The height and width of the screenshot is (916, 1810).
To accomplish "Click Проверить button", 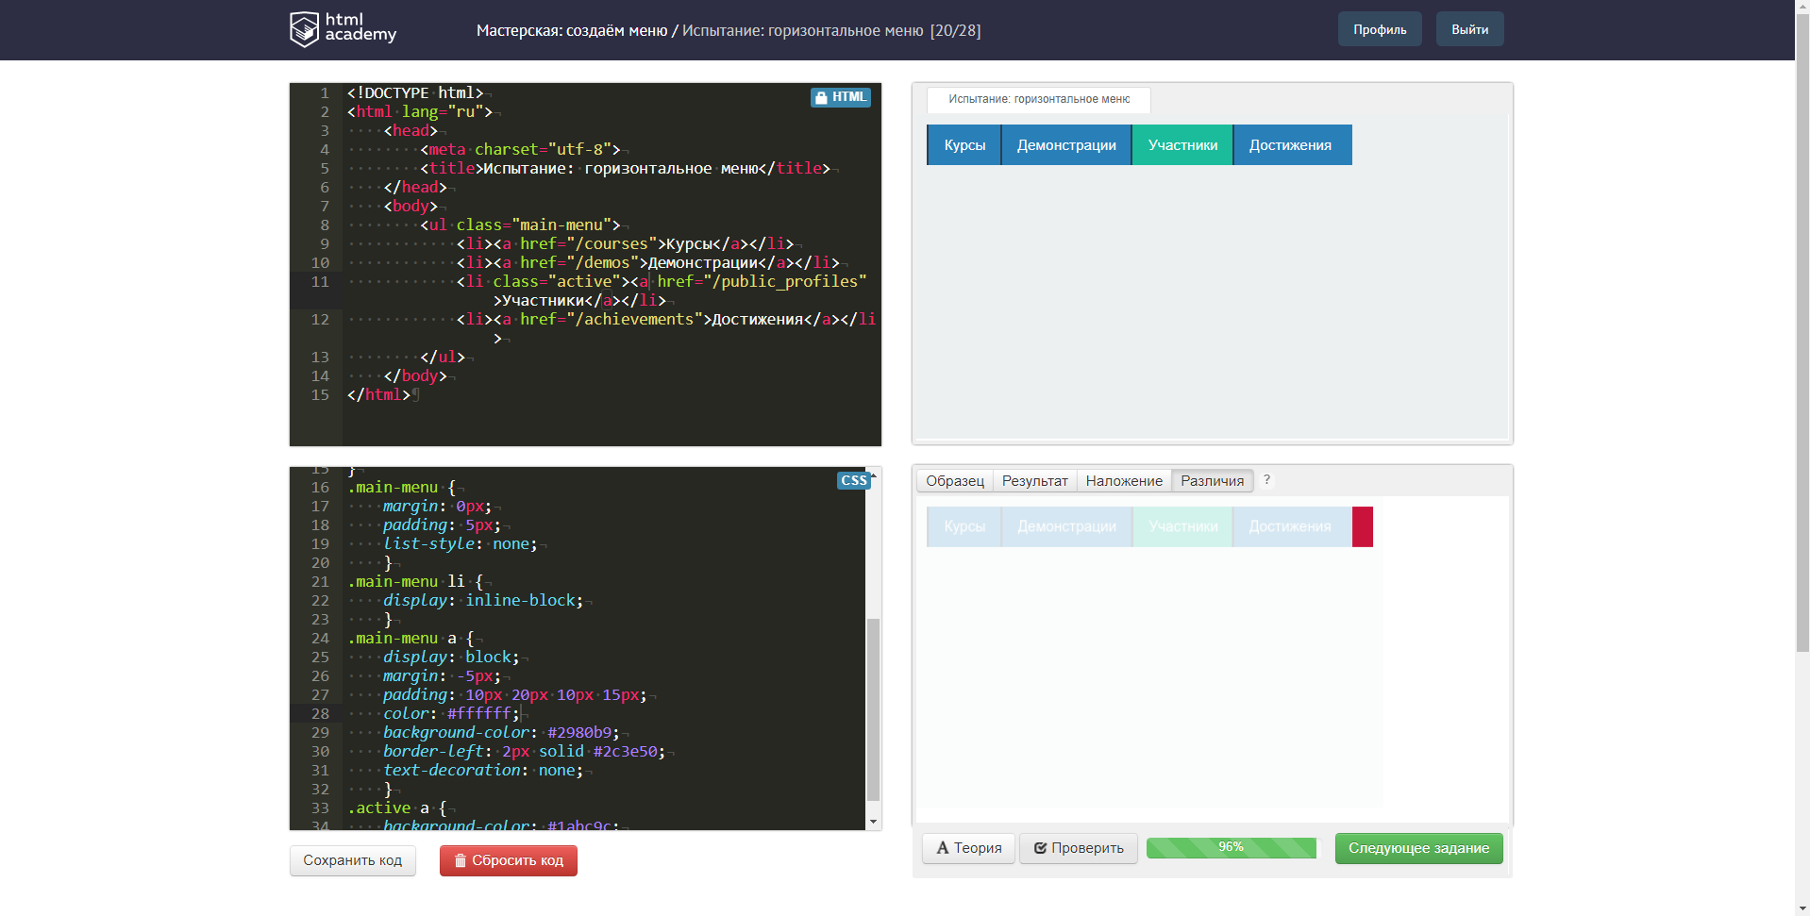I will tap(1078, 848).
